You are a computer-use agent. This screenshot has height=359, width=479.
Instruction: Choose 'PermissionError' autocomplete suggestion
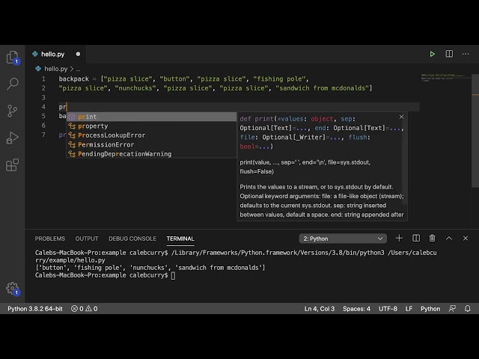[151, 144]
